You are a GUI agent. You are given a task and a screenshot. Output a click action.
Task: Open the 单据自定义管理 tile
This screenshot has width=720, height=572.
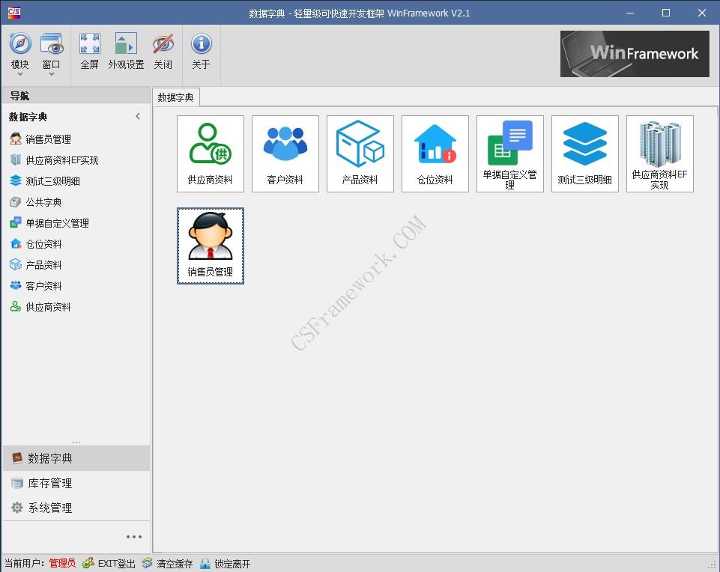point(509,153)
